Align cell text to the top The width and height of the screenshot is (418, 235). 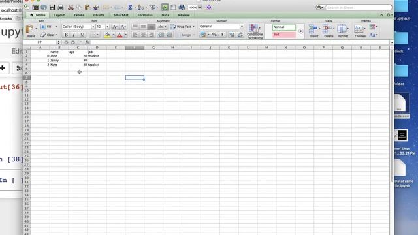[x=135, y=27]
